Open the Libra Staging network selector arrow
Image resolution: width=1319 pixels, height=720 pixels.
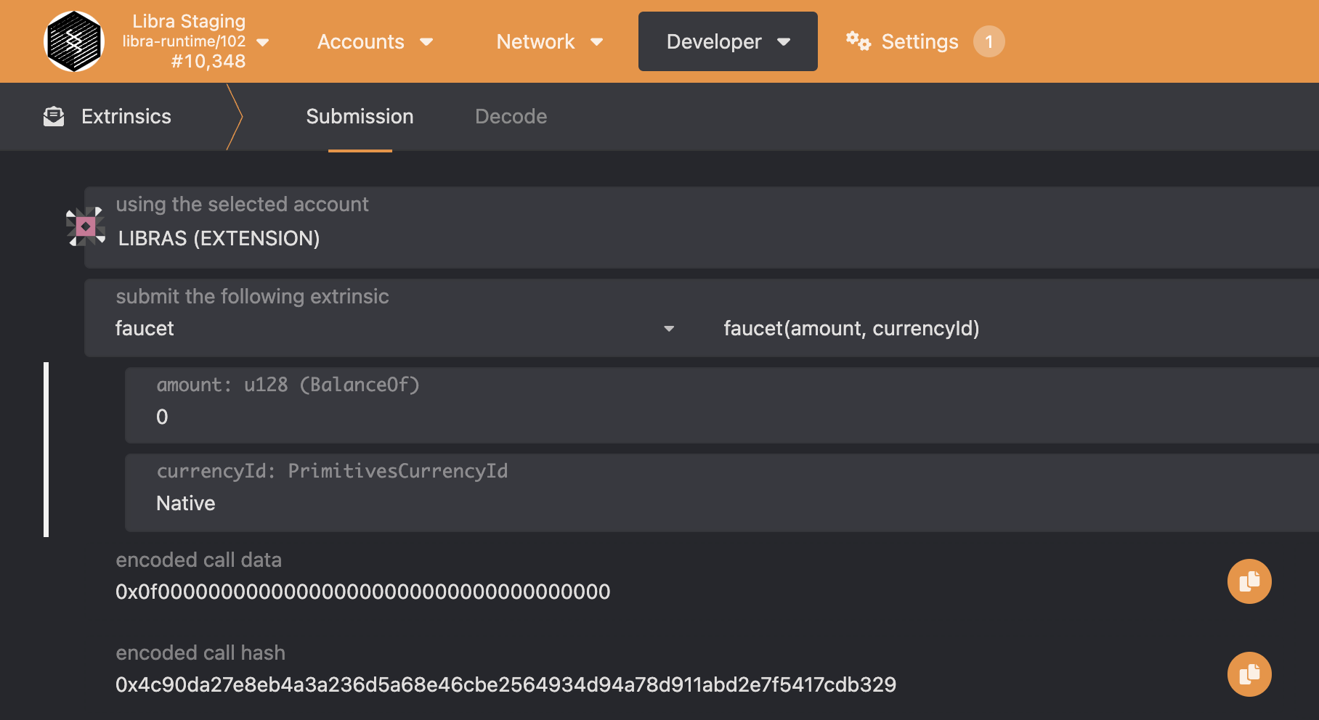point(263,42)
